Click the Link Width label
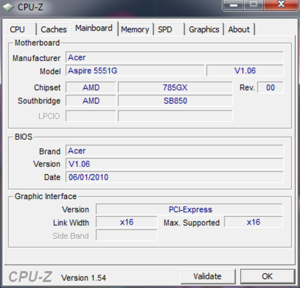The width and height of the screenshot is (300, 288). (71, 223)
